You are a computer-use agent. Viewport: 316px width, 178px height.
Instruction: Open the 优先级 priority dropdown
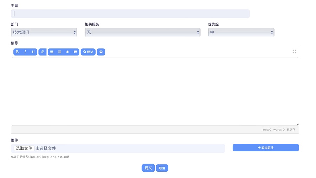pyautogui.click(x=241, y=32)
